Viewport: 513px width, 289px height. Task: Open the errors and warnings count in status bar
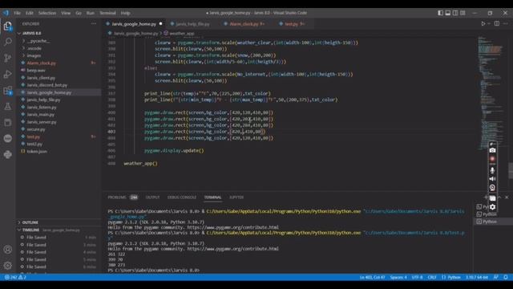click(15, 277)
